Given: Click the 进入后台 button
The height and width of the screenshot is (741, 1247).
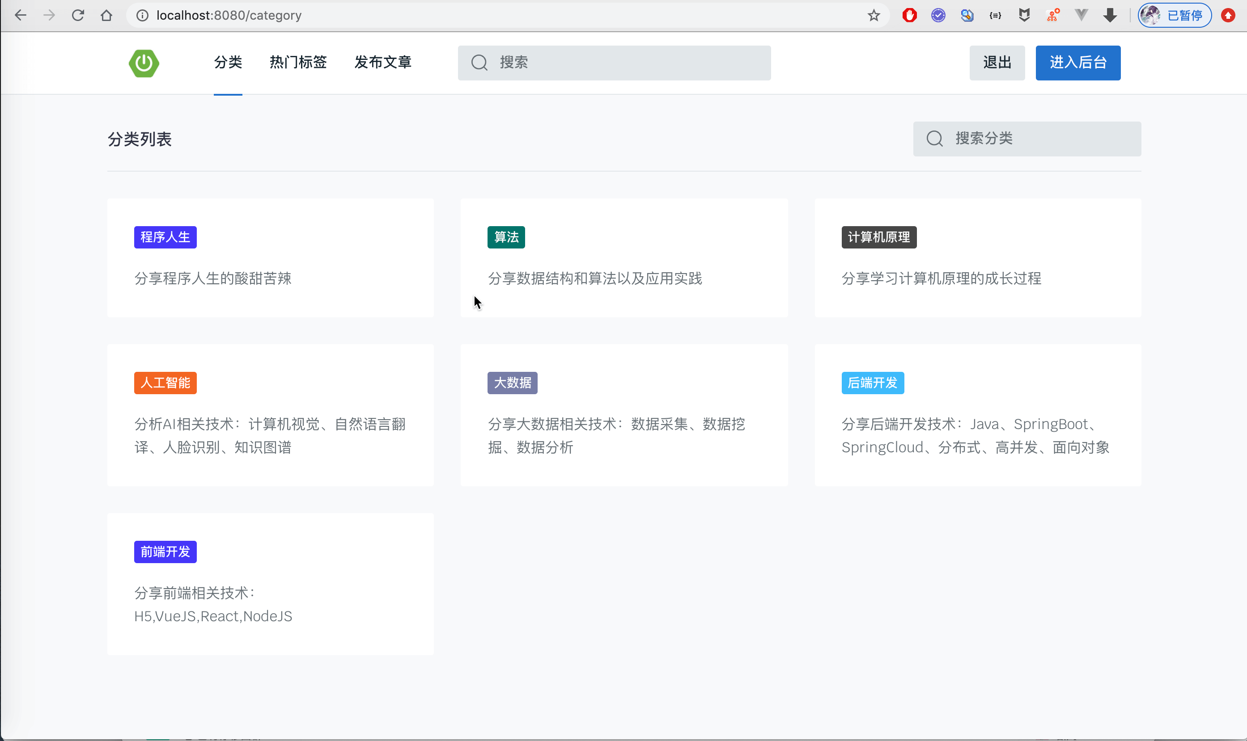Looking at the screenshot, I should point(1077,63).
